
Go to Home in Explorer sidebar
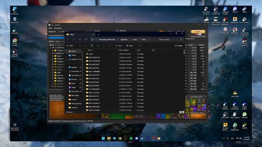tap(74, 51)
